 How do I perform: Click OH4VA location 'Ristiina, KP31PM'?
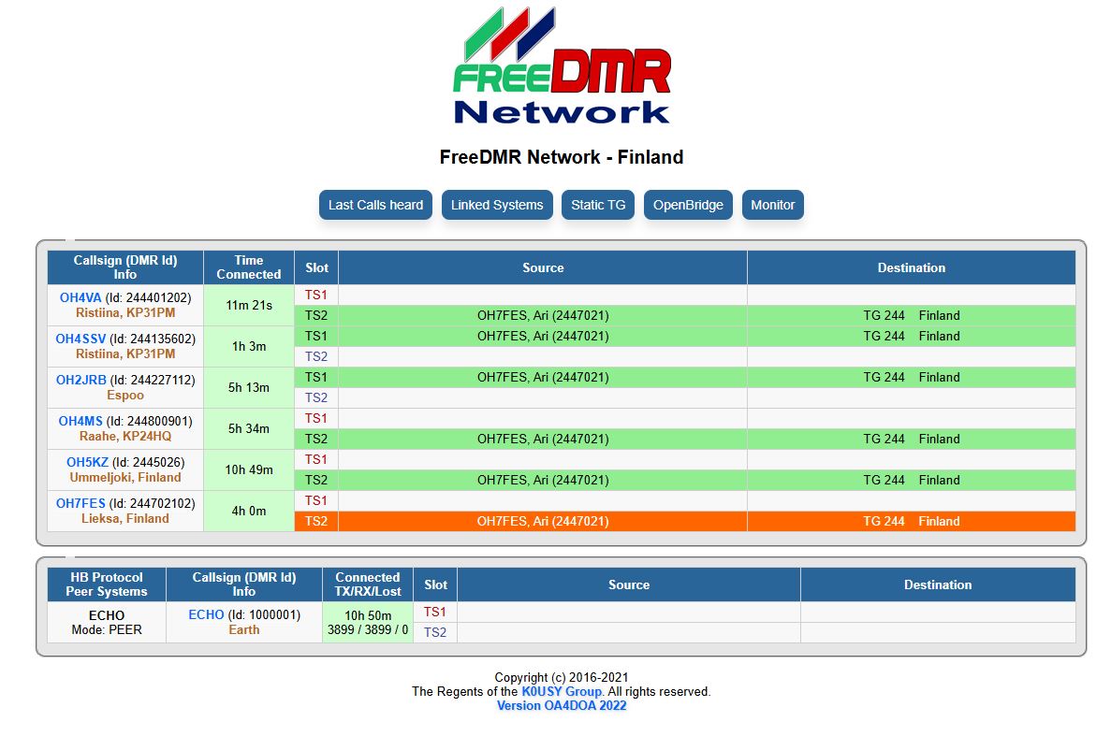click(x=125, y=312)
